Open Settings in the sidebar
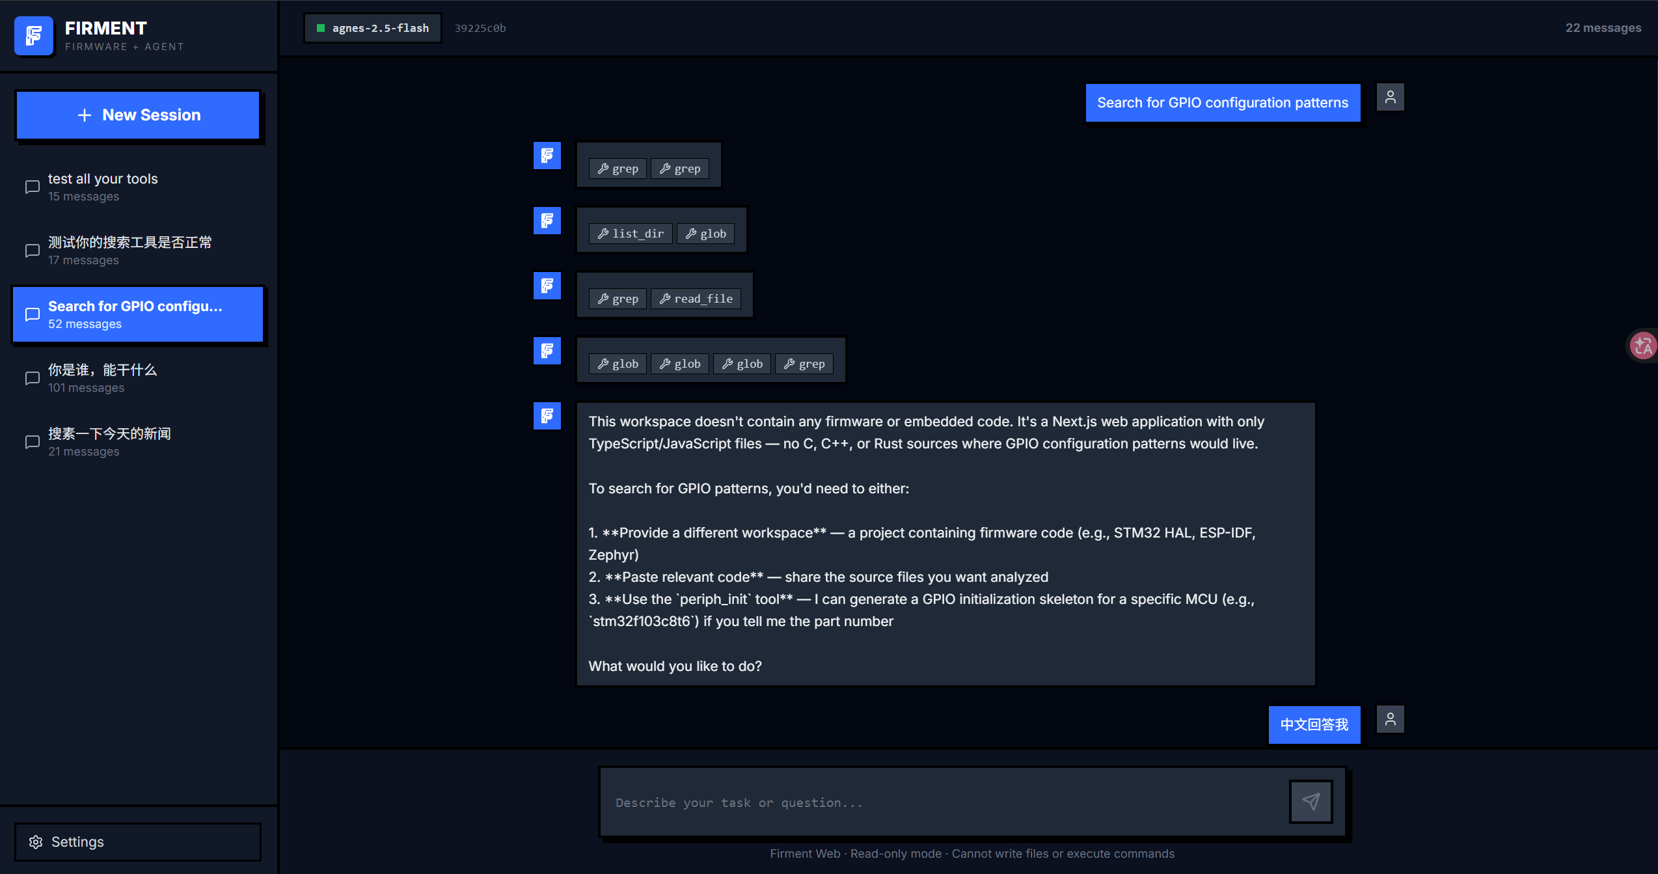The image size is (1658, 874). pos(138,842)
